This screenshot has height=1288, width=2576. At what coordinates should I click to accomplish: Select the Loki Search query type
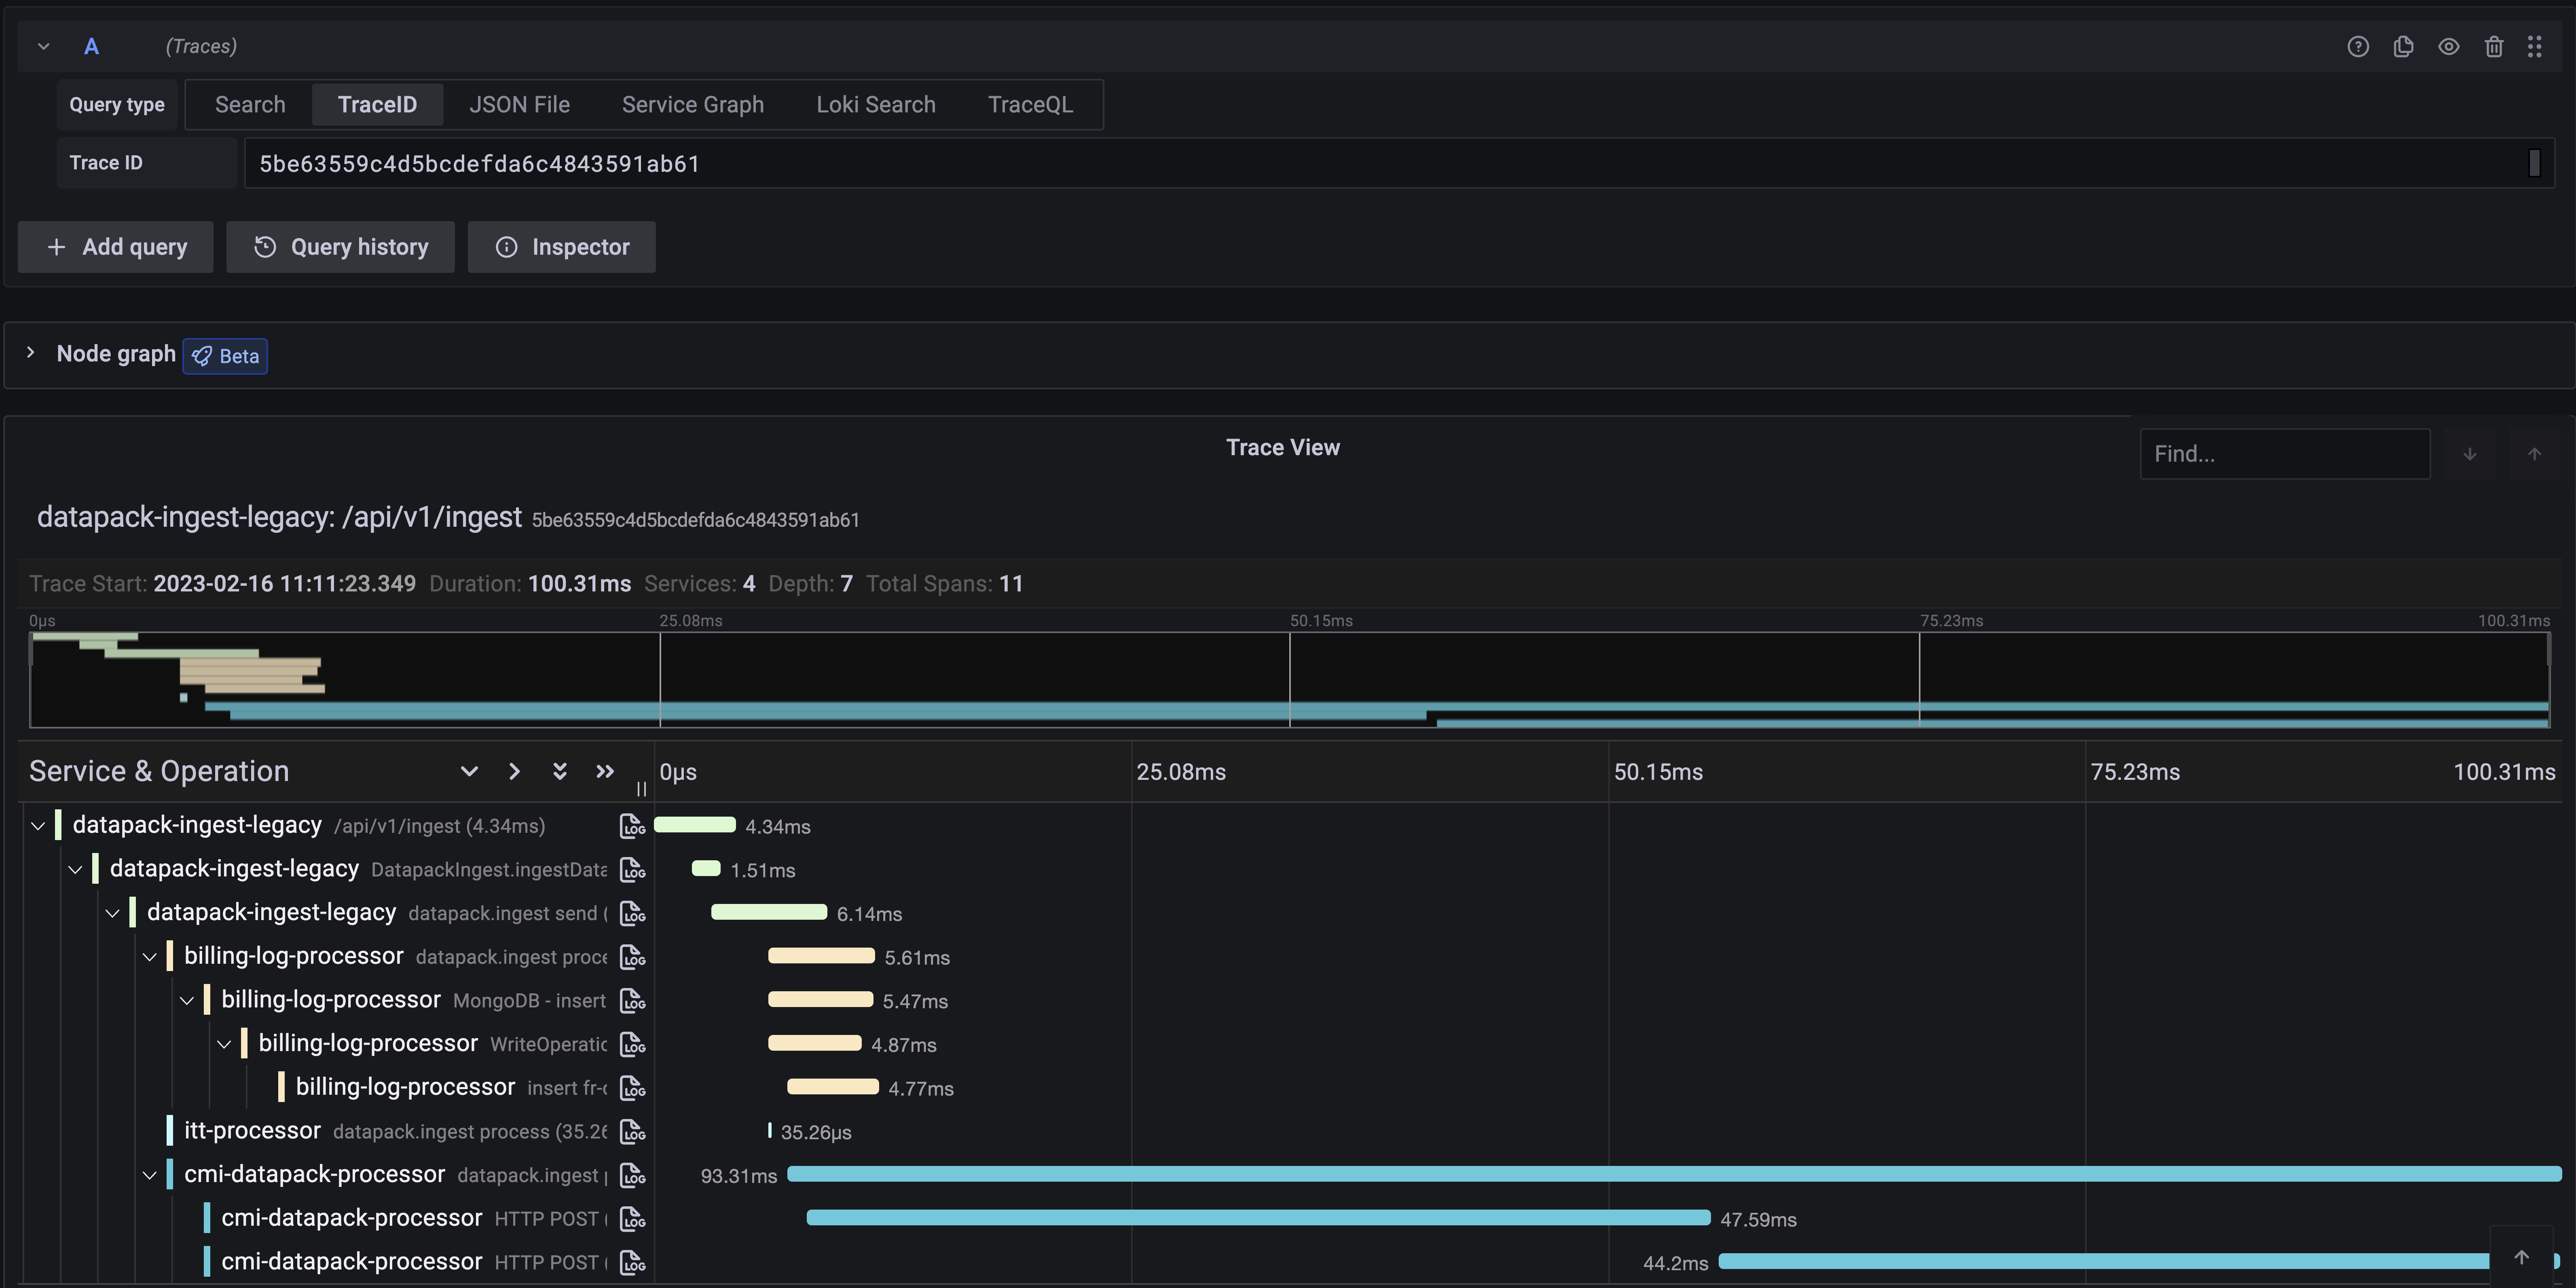[875, 105]
